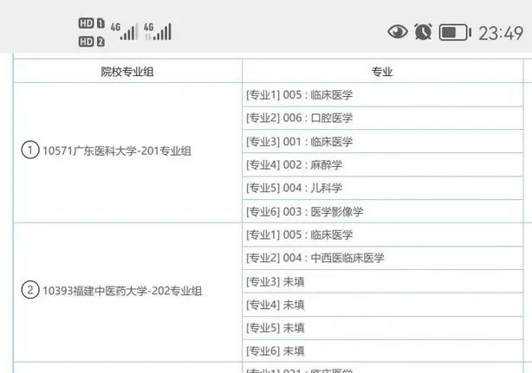Select 专业2 004 中西医临床医学 row
This screenshot has height=373, width=532.
(383, 258)
